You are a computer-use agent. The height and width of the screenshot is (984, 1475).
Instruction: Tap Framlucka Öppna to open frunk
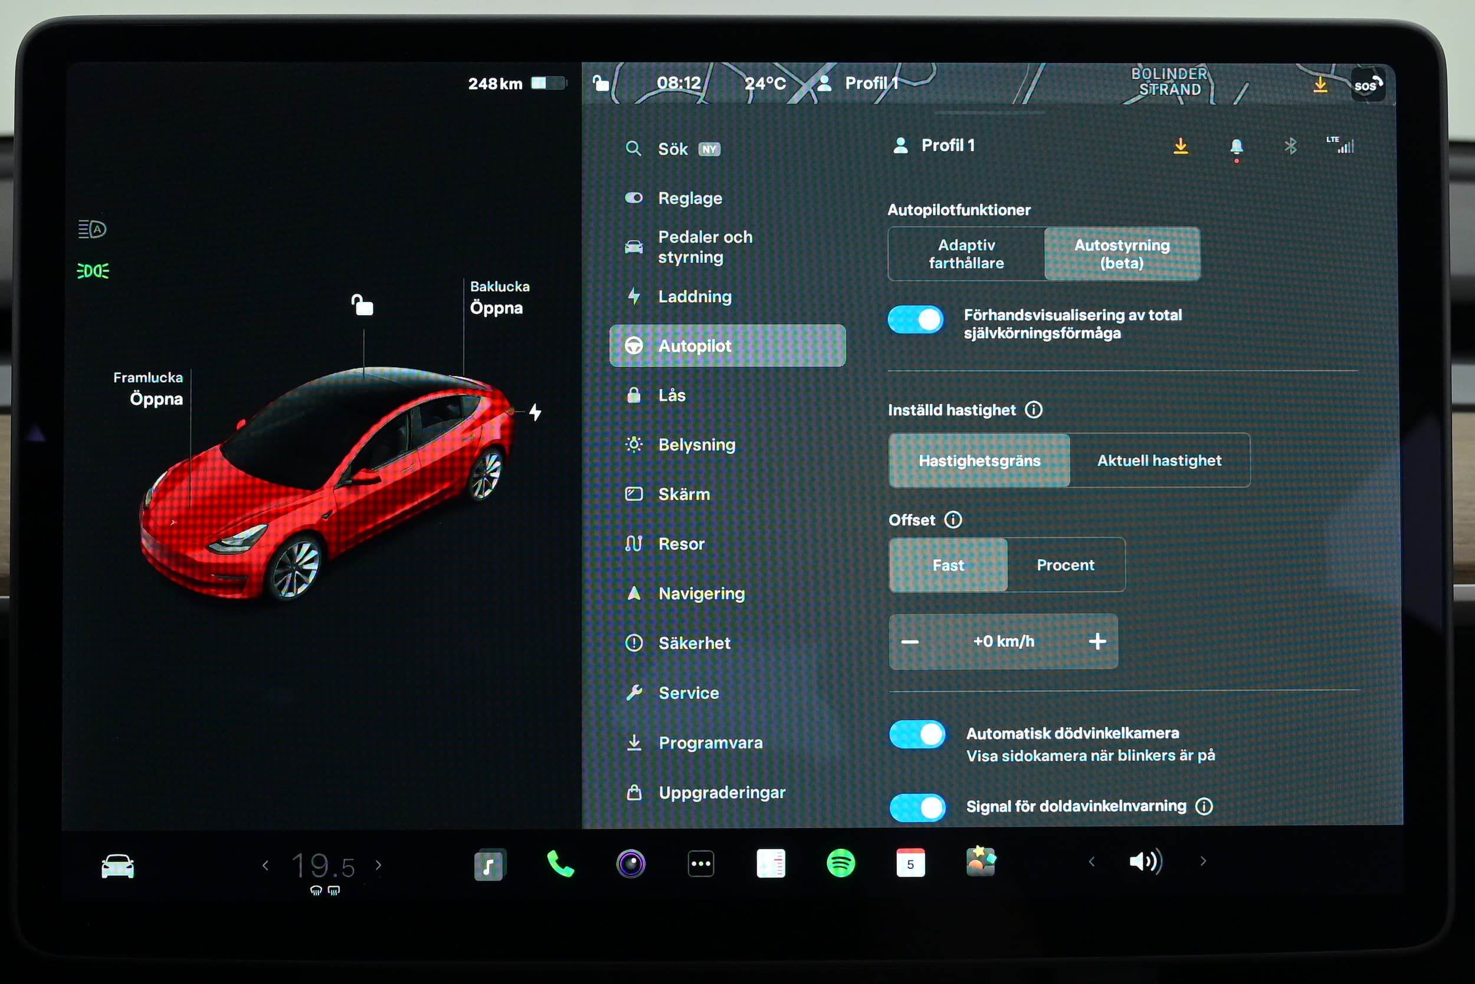click(149, 389)
